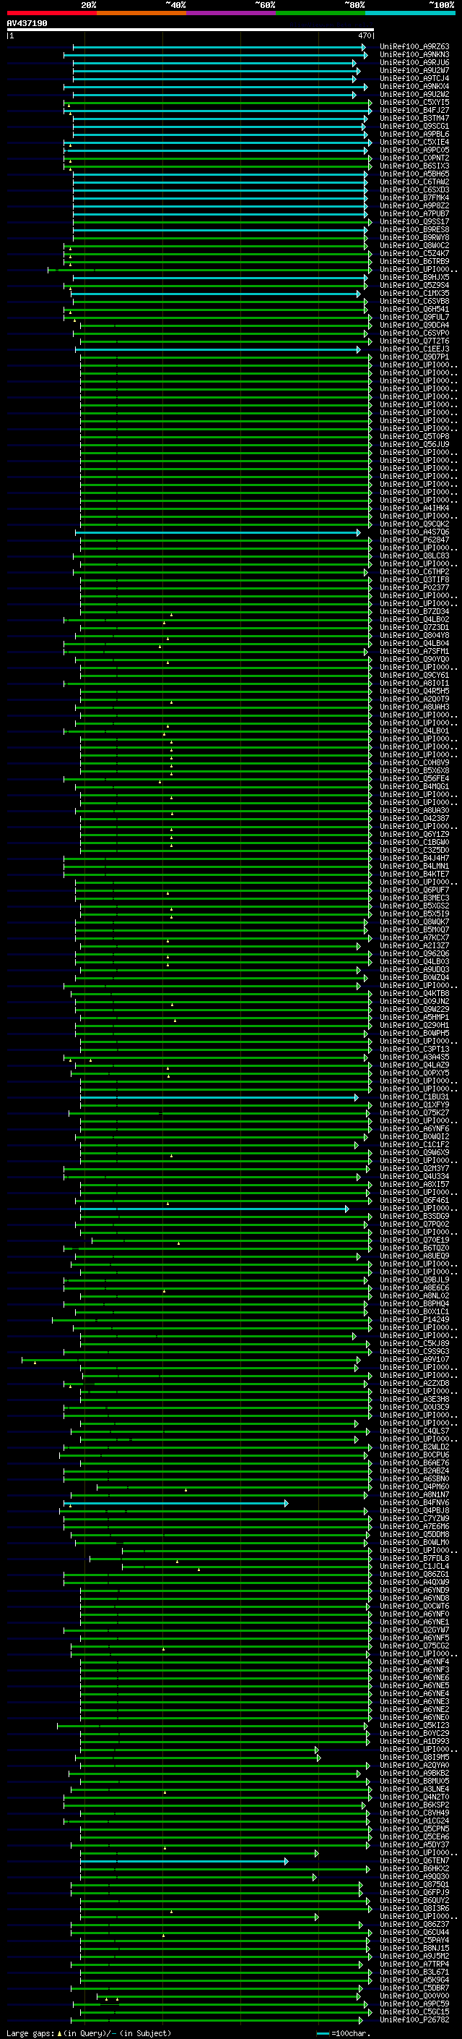Select hit UniRef100_A6YNE0

pos(414,1718)
